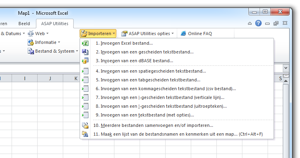Click the Internet Explorer icon for Online FAQ

pos(183,34)
